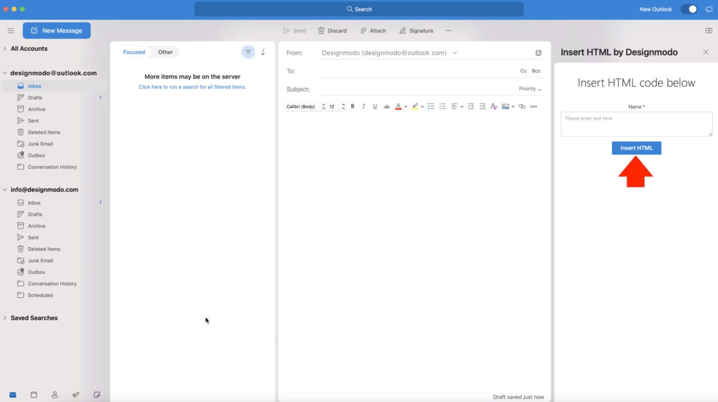The height and width of the screenshot is (402, 718).
Task: Open the Calendar icon in bottom navigation
Action: [x=34, y=395]
